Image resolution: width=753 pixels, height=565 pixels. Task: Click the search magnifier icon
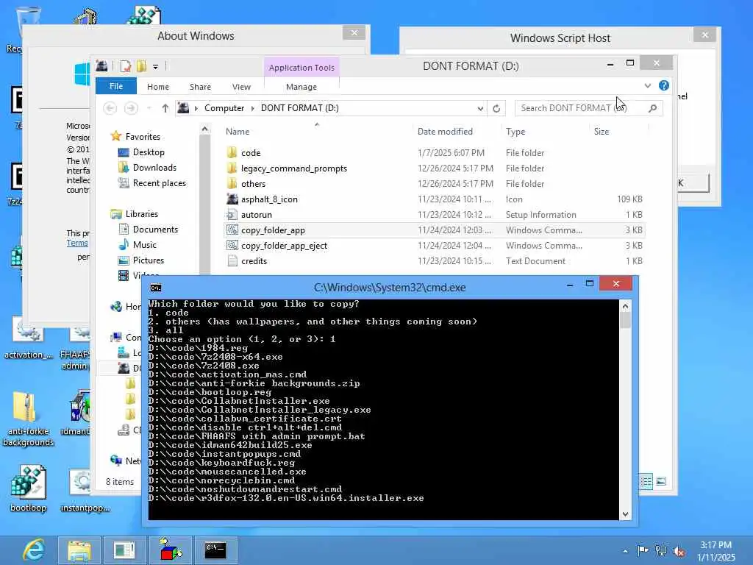pos(652,108)
